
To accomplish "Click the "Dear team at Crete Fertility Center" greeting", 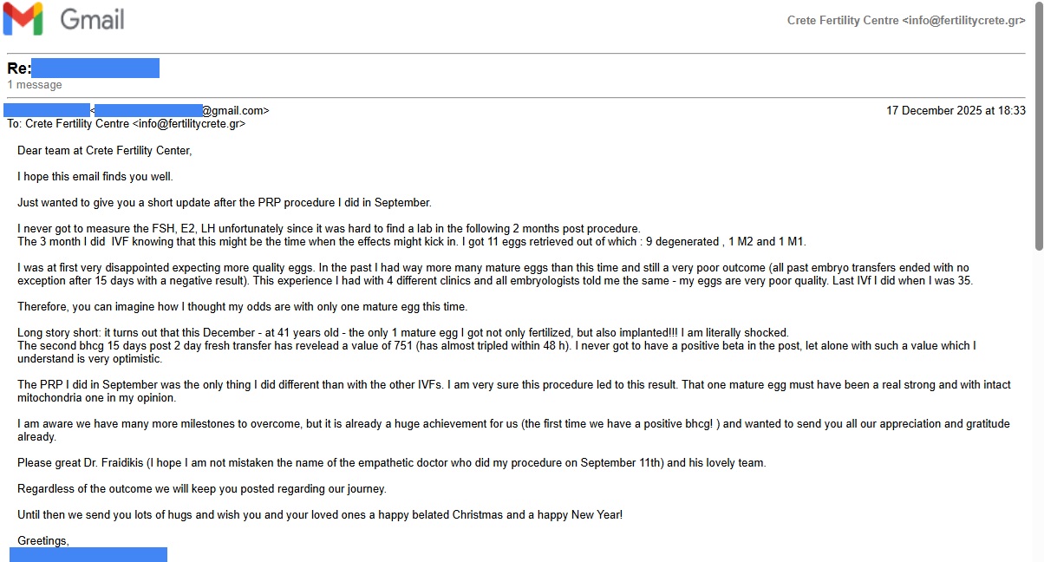I will (104, 150).
